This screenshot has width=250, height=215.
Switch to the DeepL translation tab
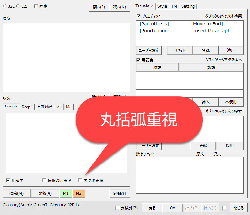click(27, 107)
